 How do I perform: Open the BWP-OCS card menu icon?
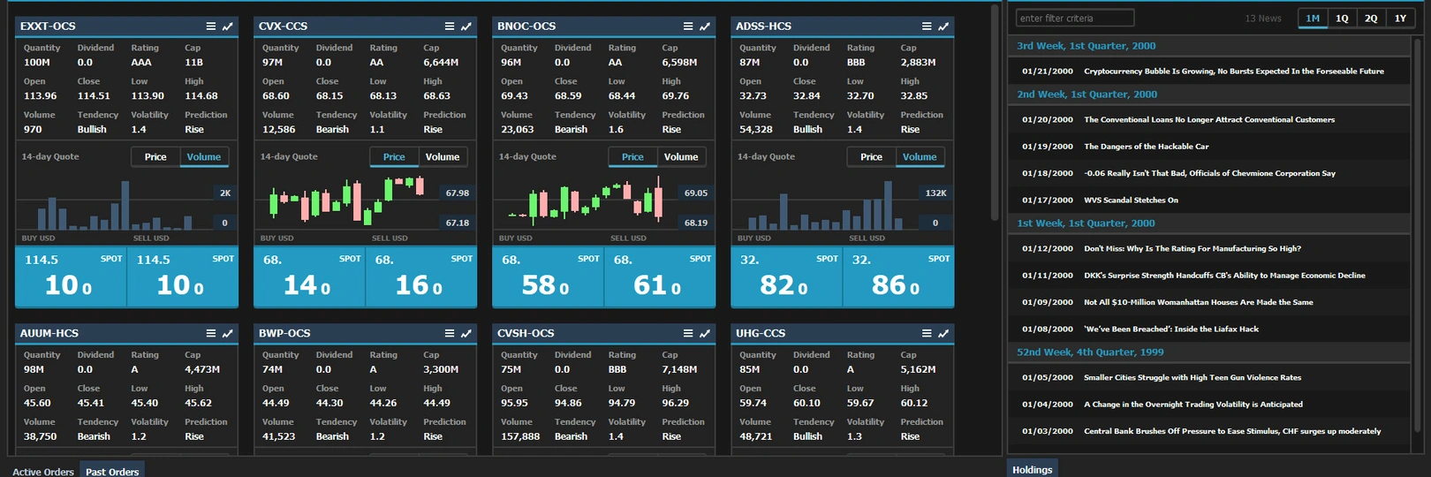450,334
